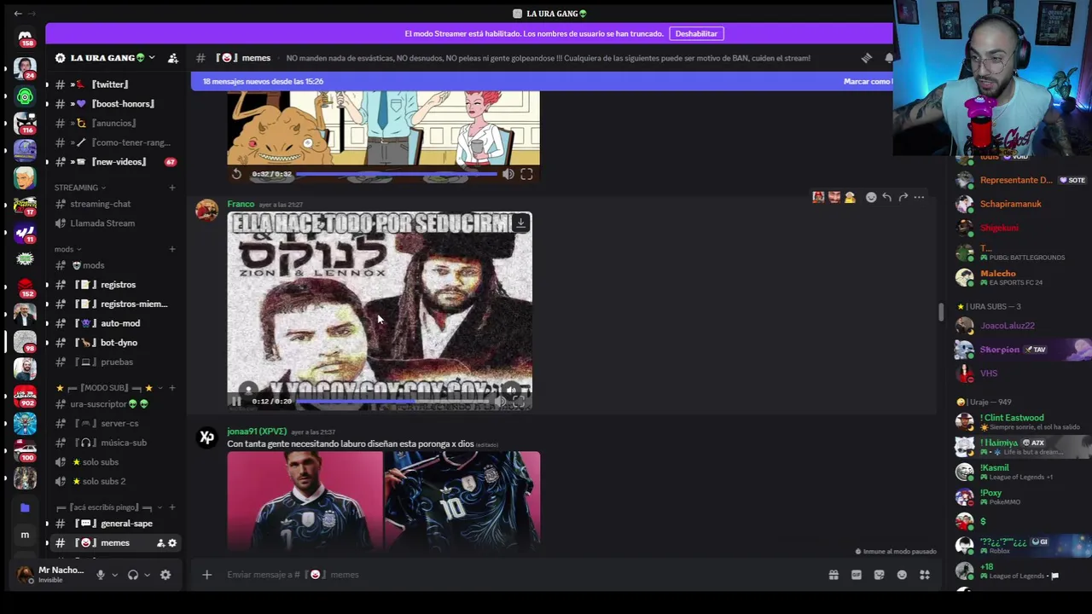Click Franco's avatar in the chat

pyautogui.click(x=206, y=211)
